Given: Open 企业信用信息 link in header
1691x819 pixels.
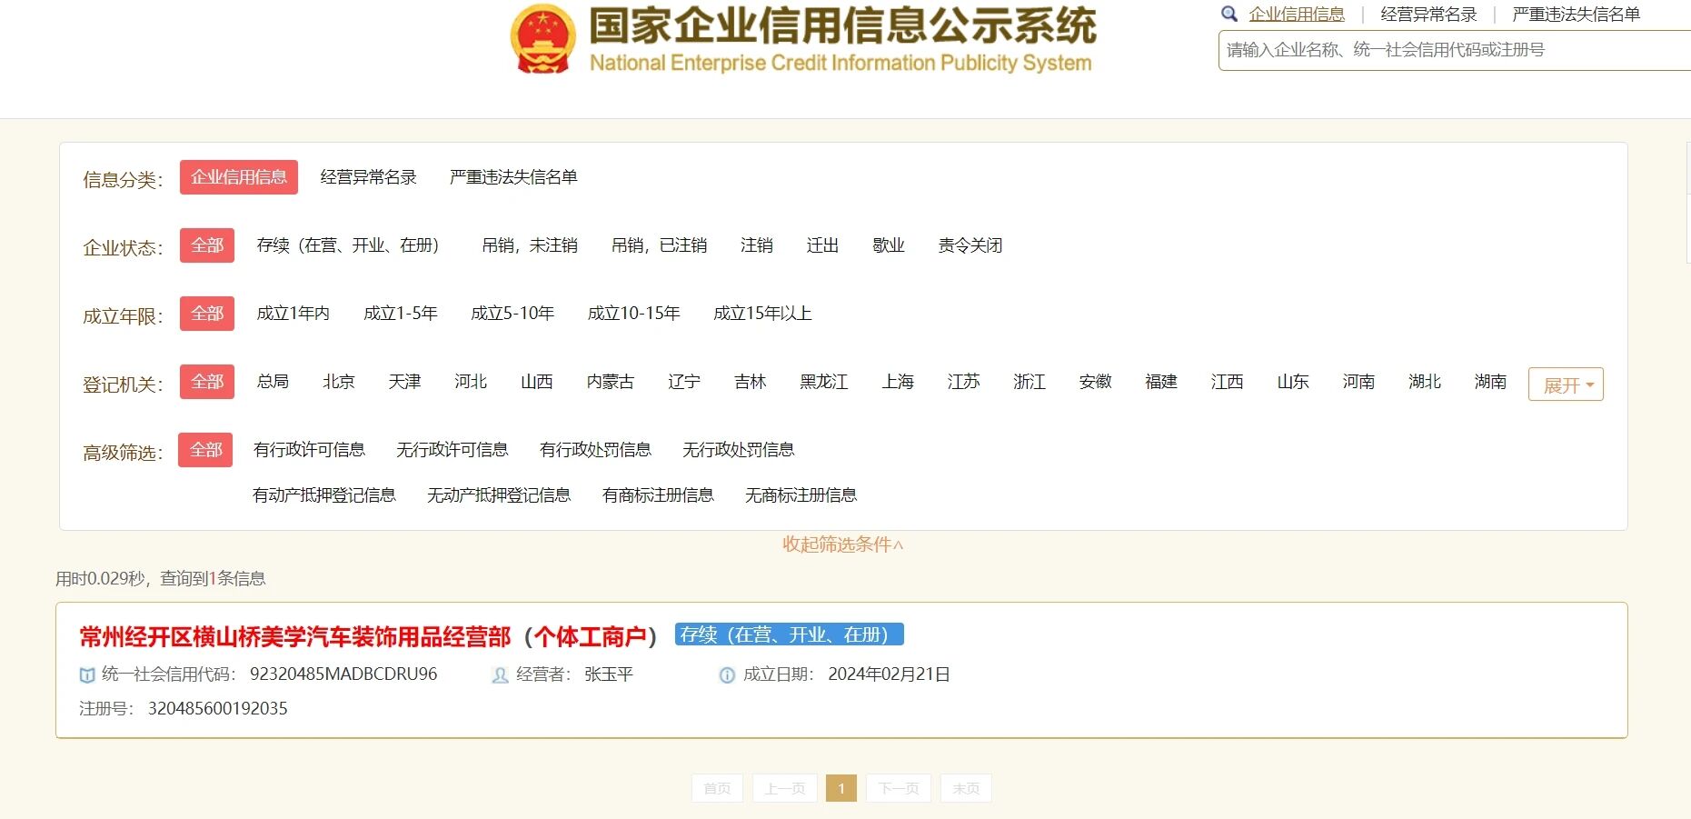Looking at the screenshot, I should [1297, 14].
